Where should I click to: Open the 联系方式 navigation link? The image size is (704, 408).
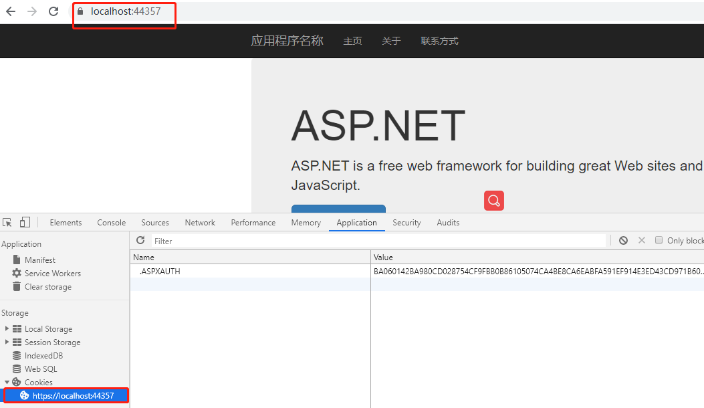pos(439,41)
